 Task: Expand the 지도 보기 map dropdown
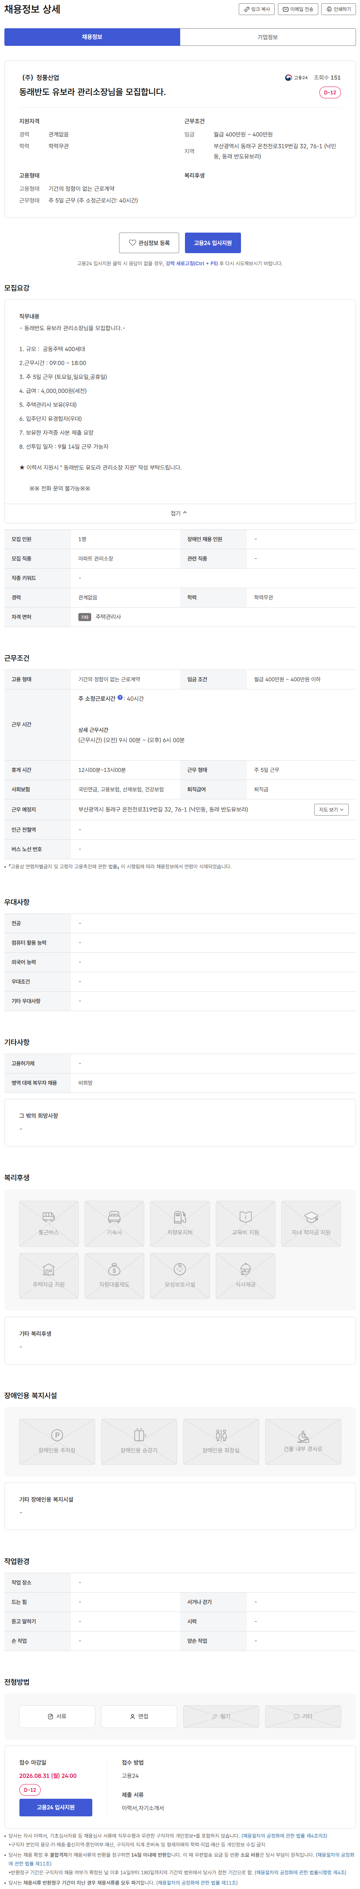click(331, 810)
